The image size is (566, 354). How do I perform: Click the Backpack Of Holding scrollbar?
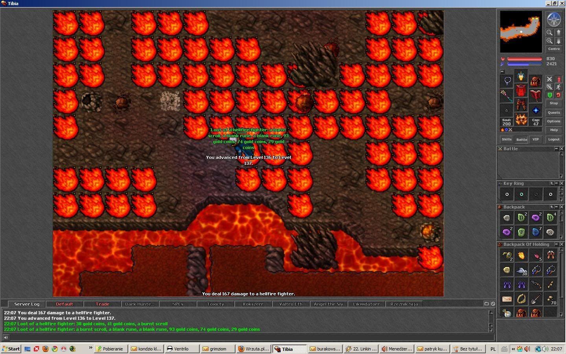point(561,282)
